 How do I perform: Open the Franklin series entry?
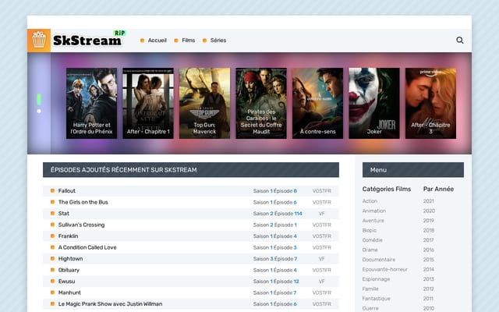(x=68, y=236)
